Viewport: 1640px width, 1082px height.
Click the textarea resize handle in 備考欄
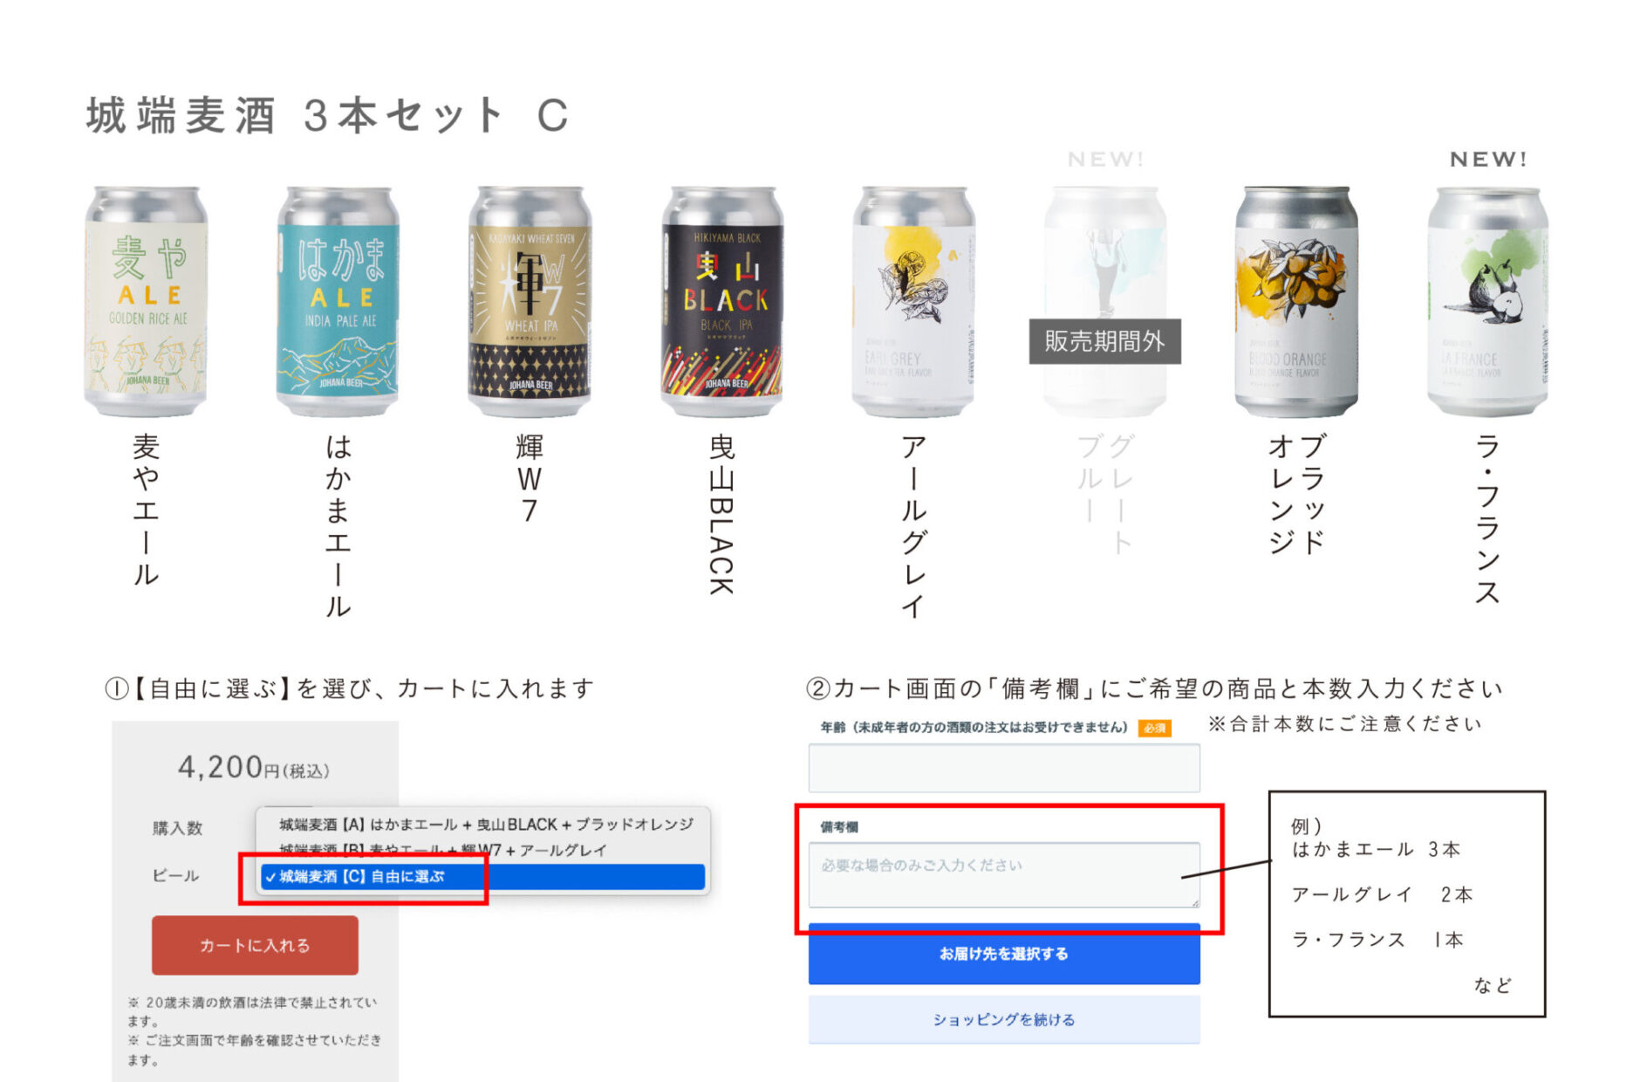(1194, 901)
